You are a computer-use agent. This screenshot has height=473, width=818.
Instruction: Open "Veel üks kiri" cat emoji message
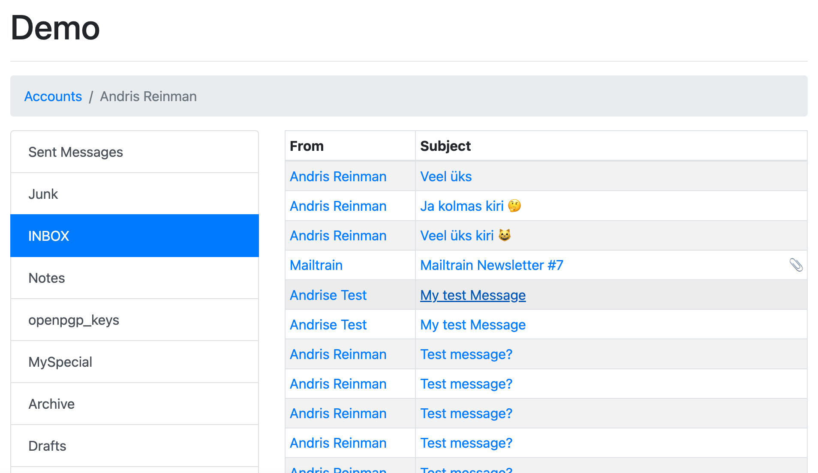pos(457,236)
